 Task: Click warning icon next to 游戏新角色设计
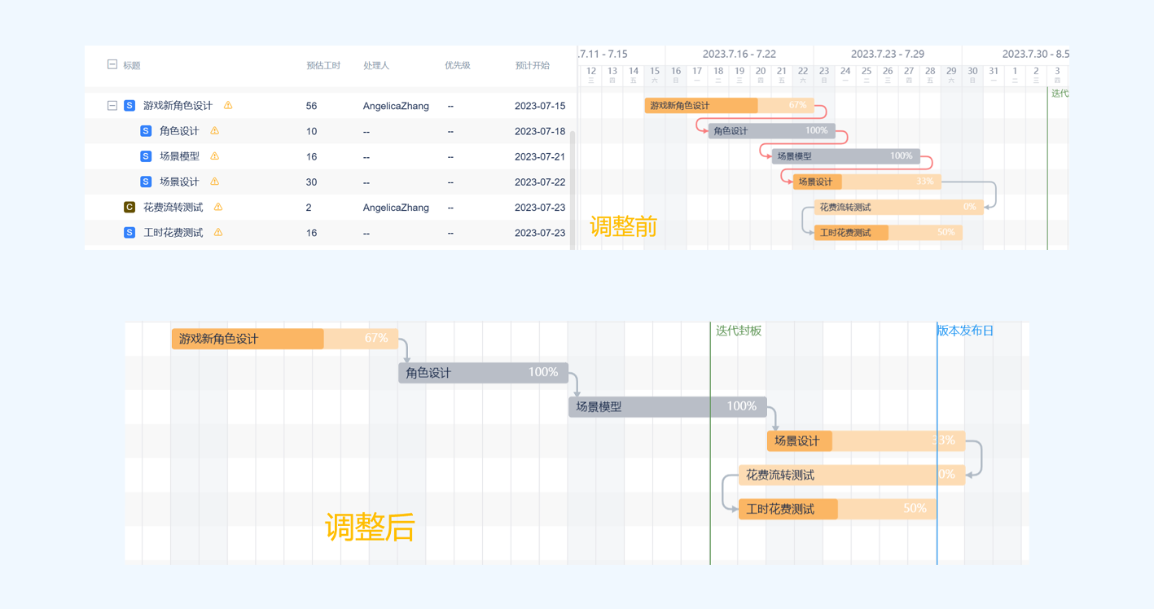coord(228,105)
